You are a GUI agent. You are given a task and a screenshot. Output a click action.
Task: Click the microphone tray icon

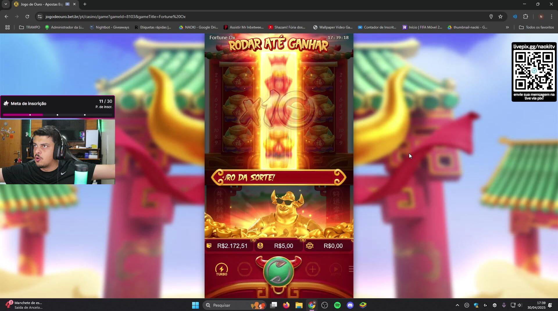click(x=504, y=305)
